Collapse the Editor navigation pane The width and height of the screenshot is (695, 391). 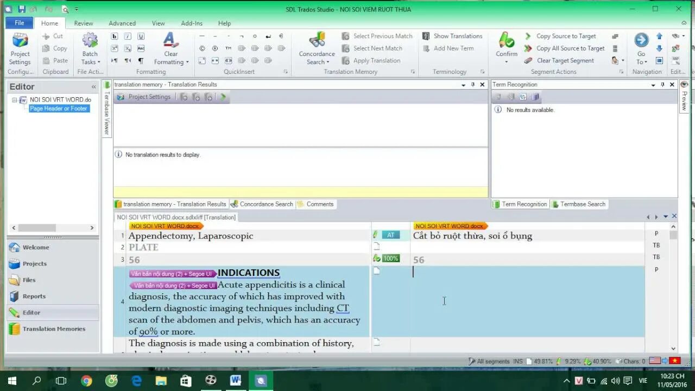tap(93, 87)
